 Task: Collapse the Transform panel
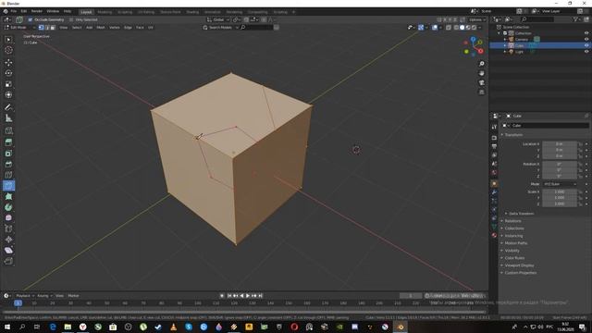[512, 135]
